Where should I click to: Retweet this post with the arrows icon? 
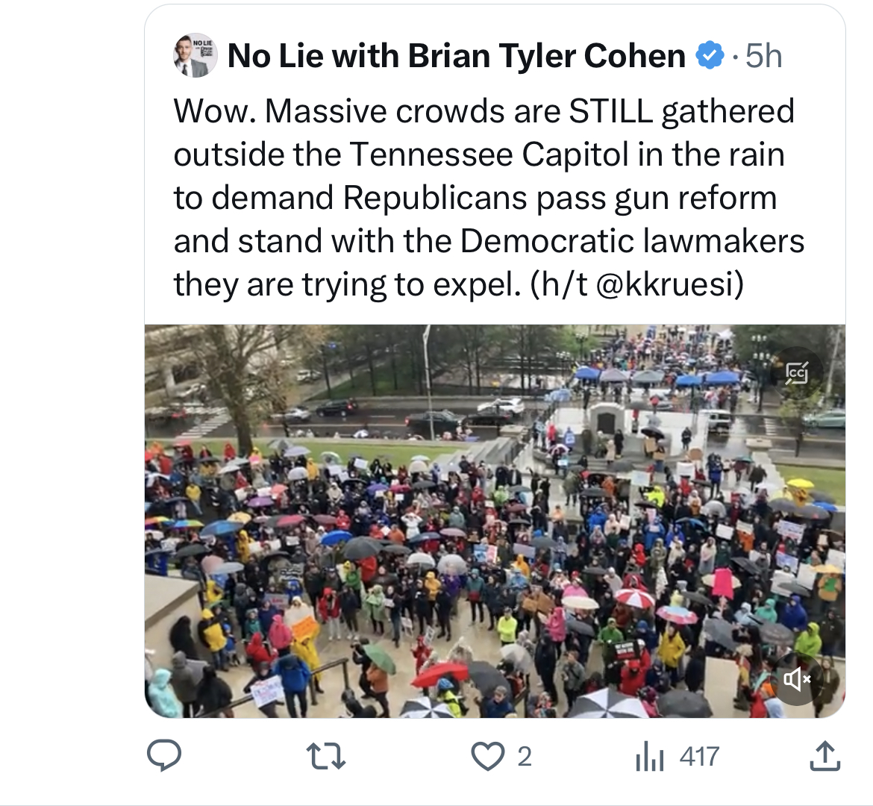point(327,757)
